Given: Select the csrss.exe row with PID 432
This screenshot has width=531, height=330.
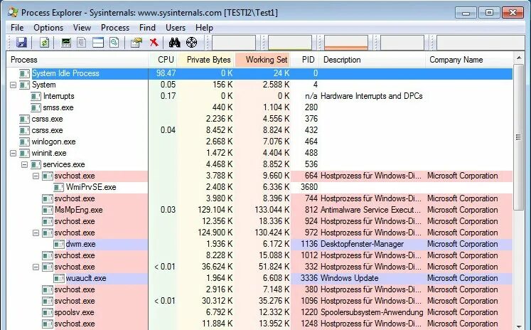Looking at the screenshot, I should [259, 130].
